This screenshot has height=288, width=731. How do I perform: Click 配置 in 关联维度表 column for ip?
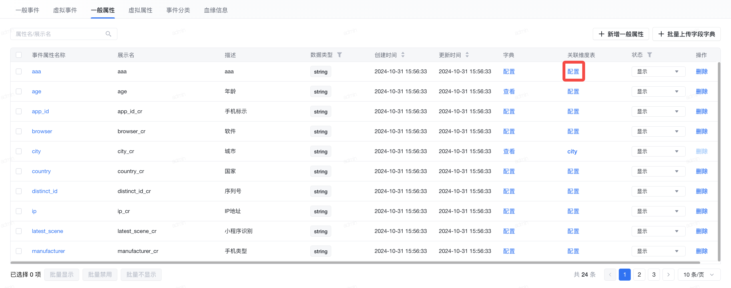click(573, 211)
